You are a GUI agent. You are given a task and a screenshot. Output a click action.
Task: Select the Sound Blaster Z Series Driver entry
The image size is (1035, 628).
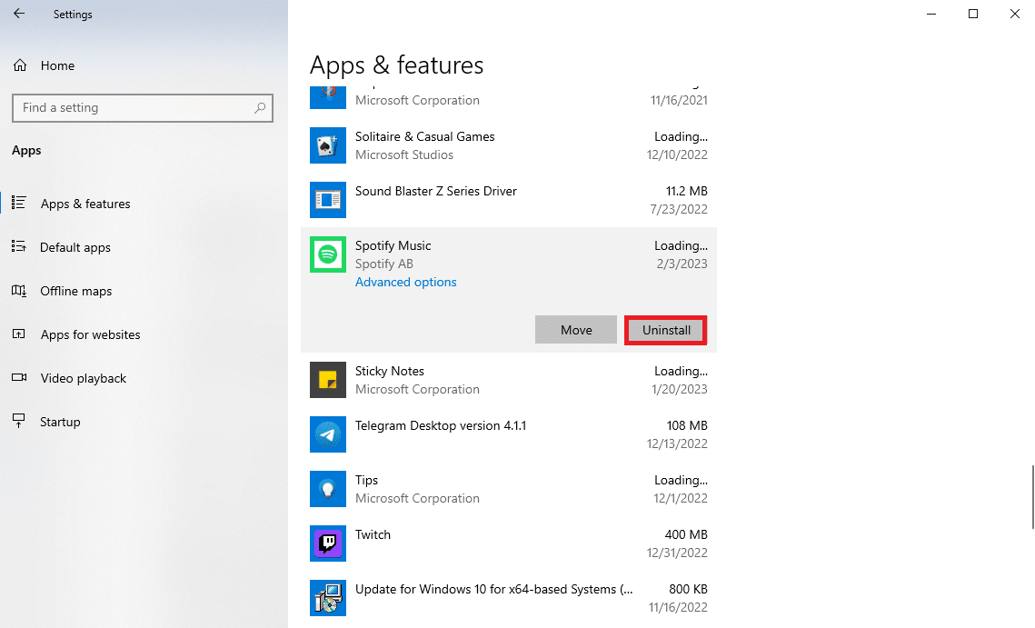(435, 191)
